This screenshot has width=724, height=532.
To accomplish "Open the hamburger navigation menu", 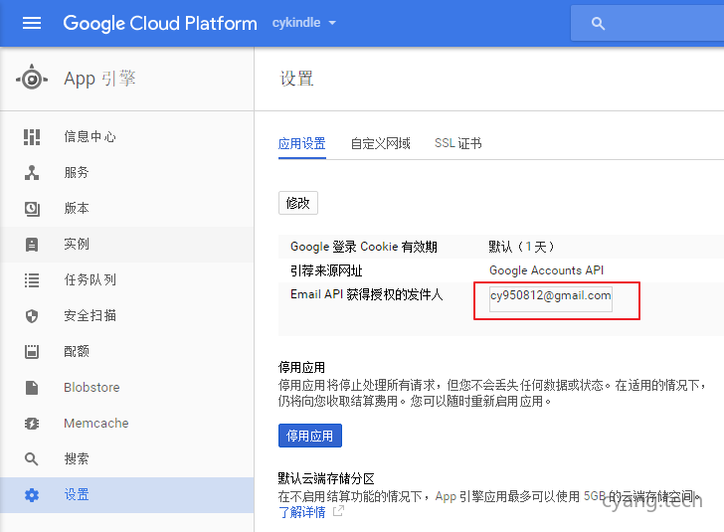I will pyautogui.click(x=32, y=23).
